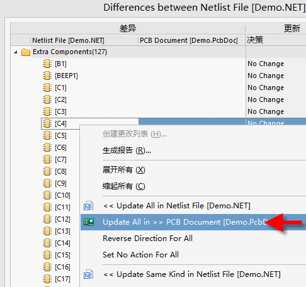The height and width of the screenshot is (287, 306).
Task: Choose Reverse Direction For All
Action: (x=147, y=239)
